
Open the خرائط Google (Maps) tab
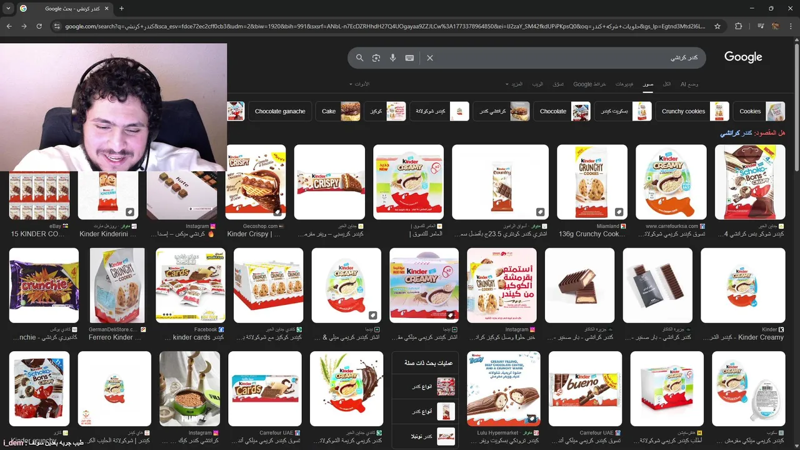click(590, 84)
